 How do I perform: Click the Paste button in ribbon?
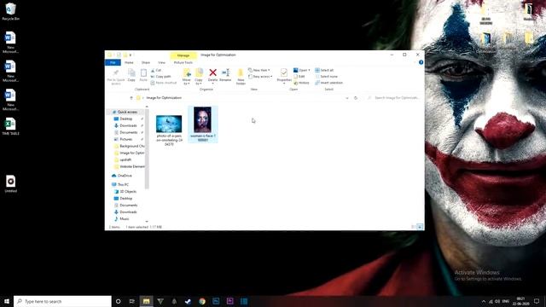click(143, 75)
